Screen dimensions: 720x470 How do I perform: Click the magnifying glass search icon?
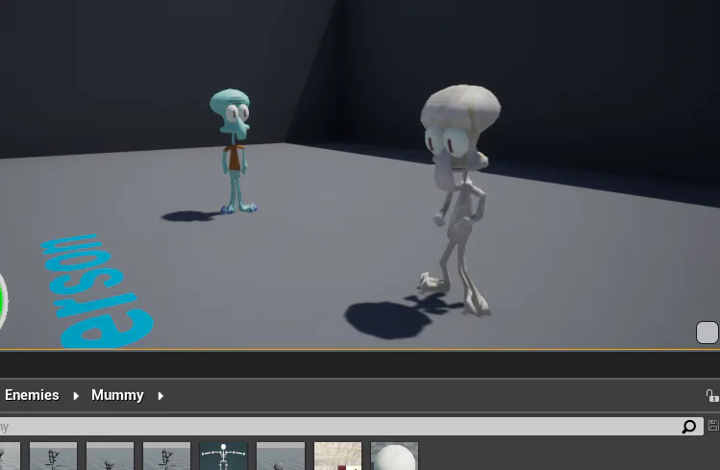[689, 427]
